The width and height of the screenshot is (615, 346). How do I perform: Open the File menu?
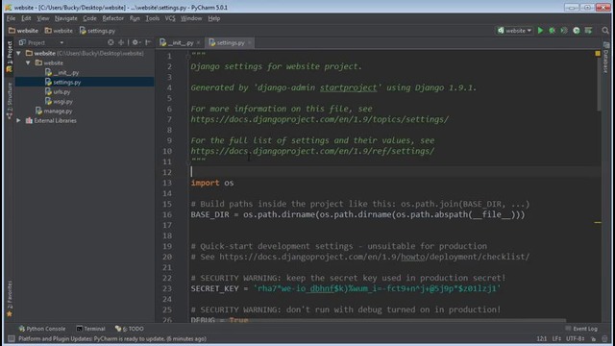[x=11, y=18]
